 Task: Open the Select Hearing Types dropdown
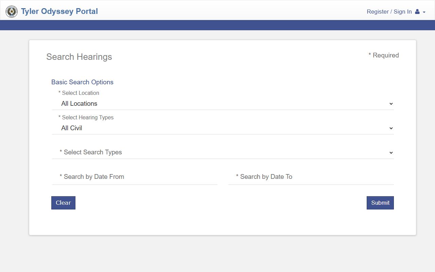point(223,128)
